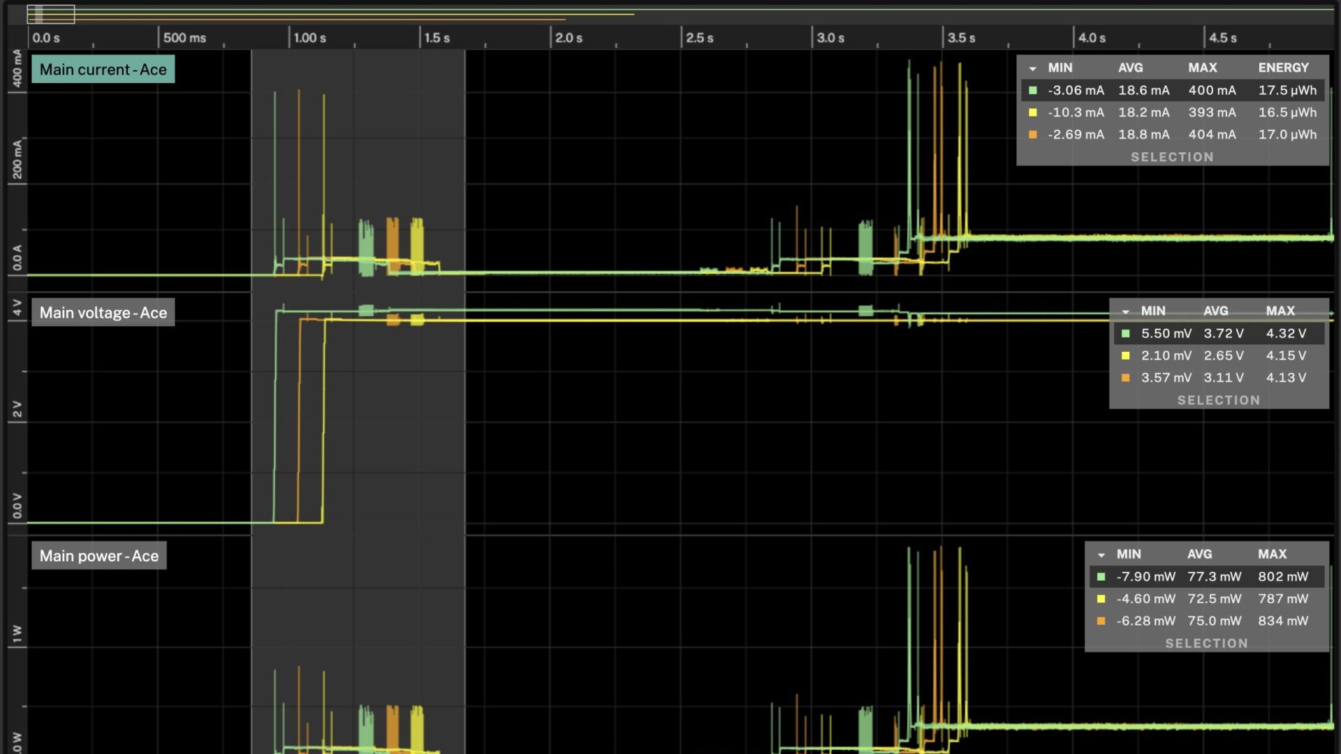Click orange swatch in current statistics panel
This screenshot has height=754, width=1341.
tap(1032, 135)
